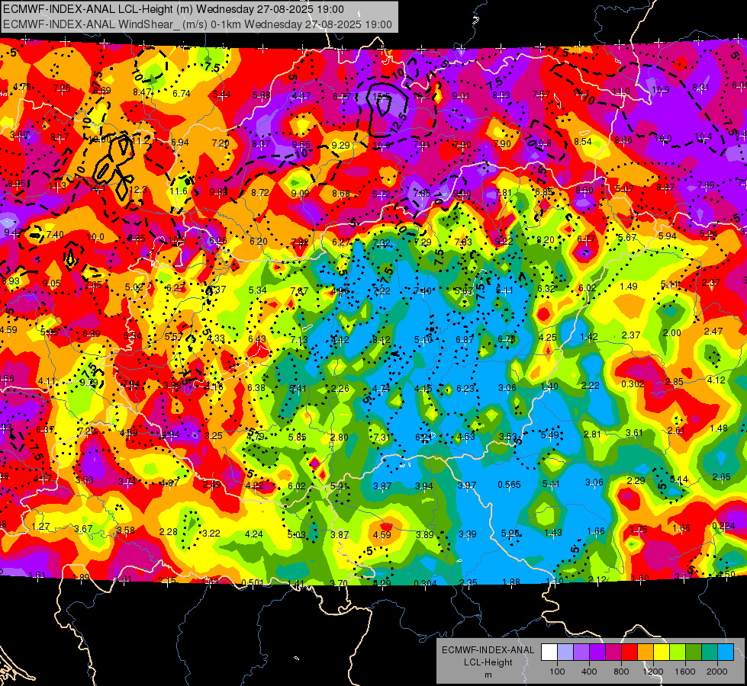Click the WindShear 0-1km title line in the header

197,24
